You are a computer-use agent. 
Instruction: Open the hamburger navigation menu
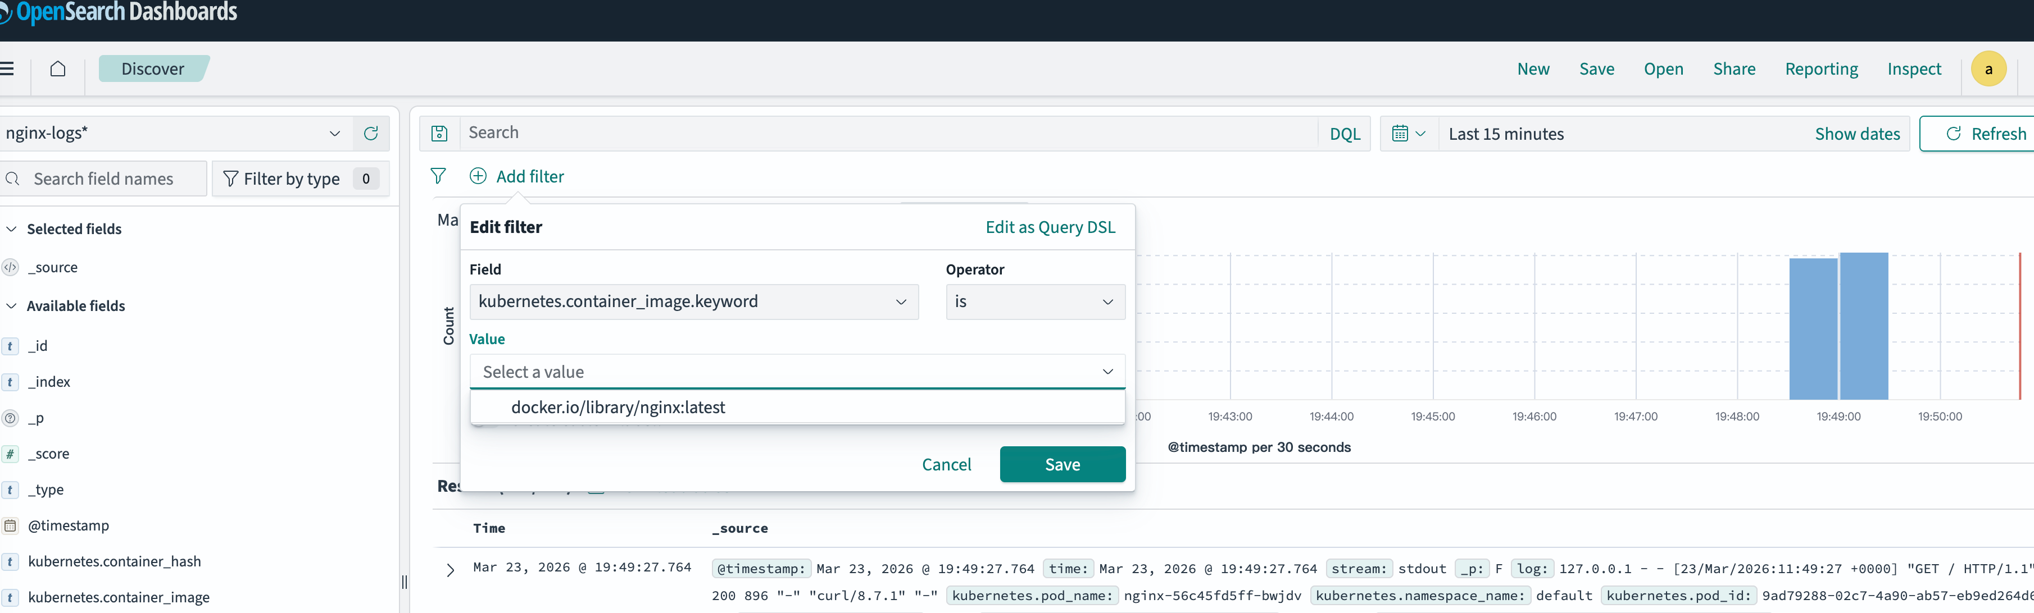pos(7,68)
